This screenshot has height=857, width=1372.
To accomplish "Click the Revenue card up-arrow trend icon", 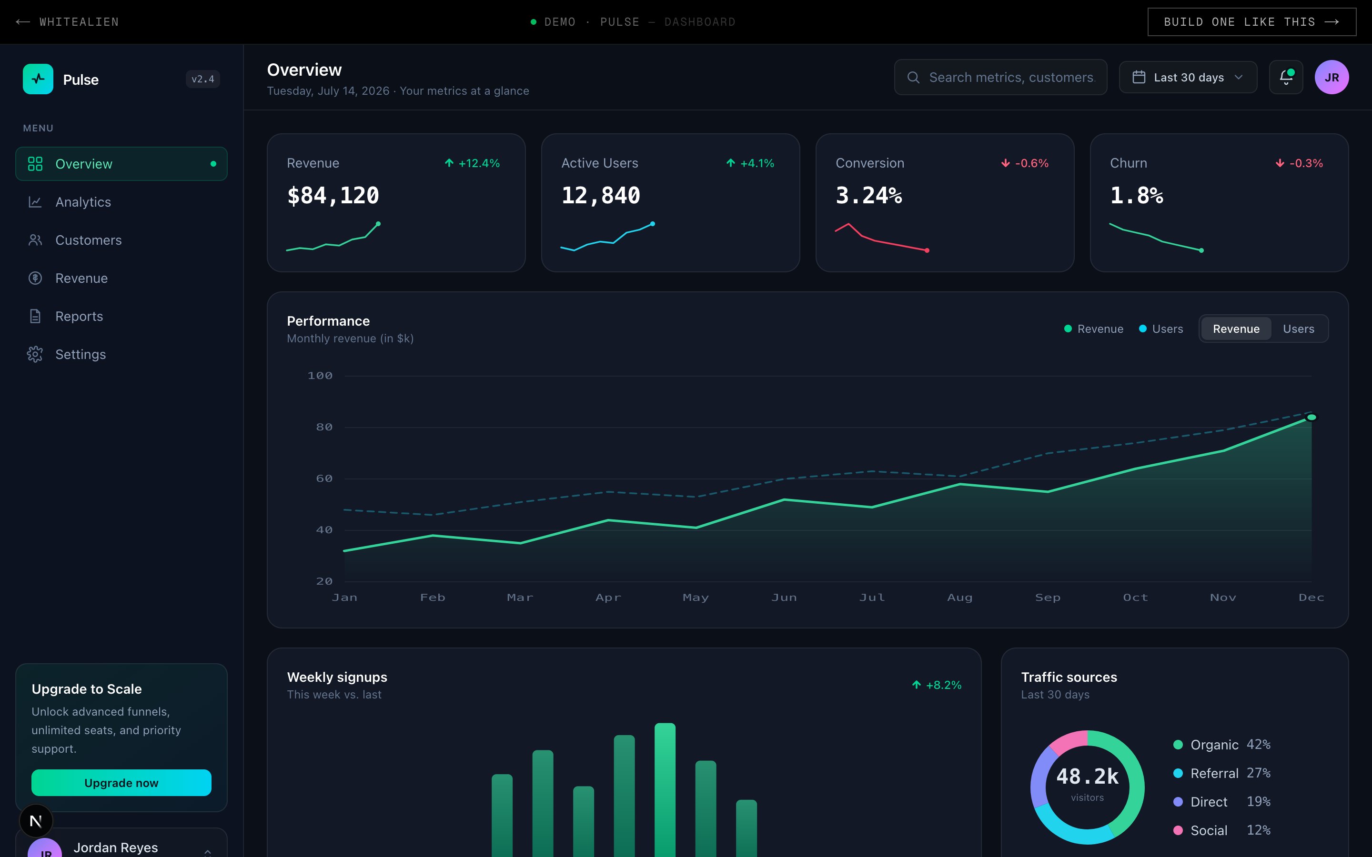I will click(449, 163).
